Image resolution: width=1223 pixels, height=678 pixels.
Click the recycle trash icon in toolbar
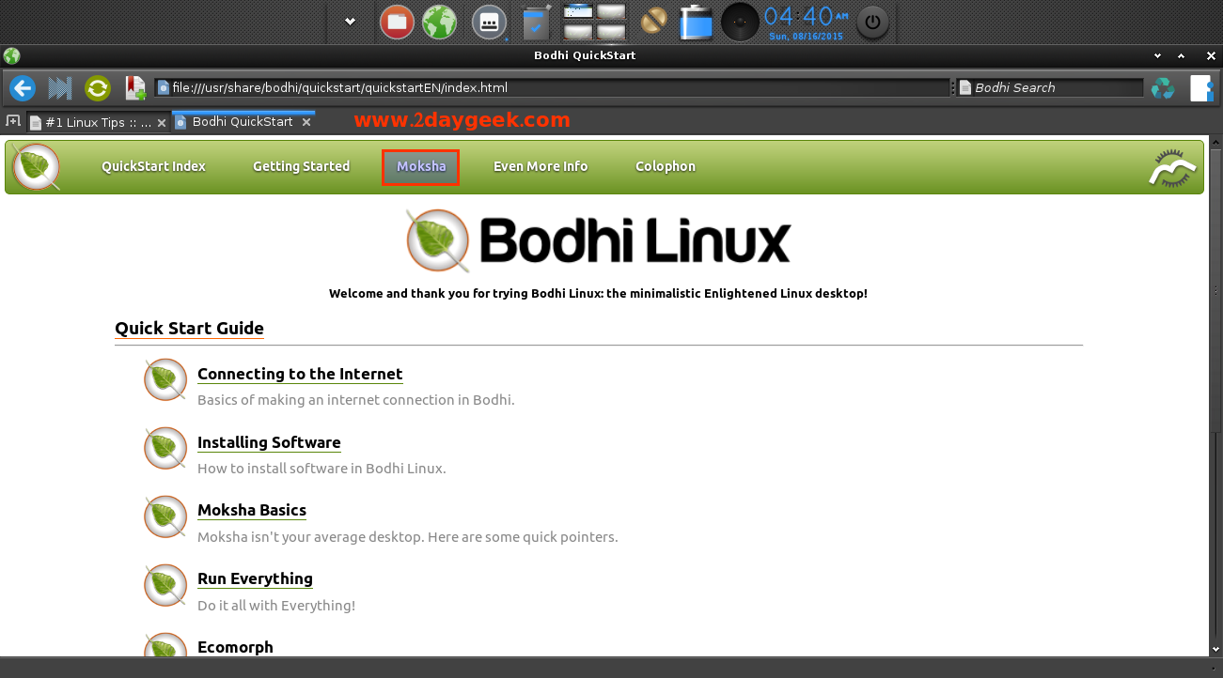point(1163,88)
